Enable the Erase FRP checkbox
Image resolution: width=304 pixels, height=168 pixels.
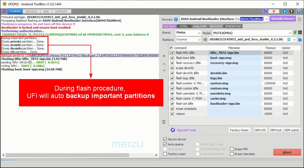tap(232, 149)
